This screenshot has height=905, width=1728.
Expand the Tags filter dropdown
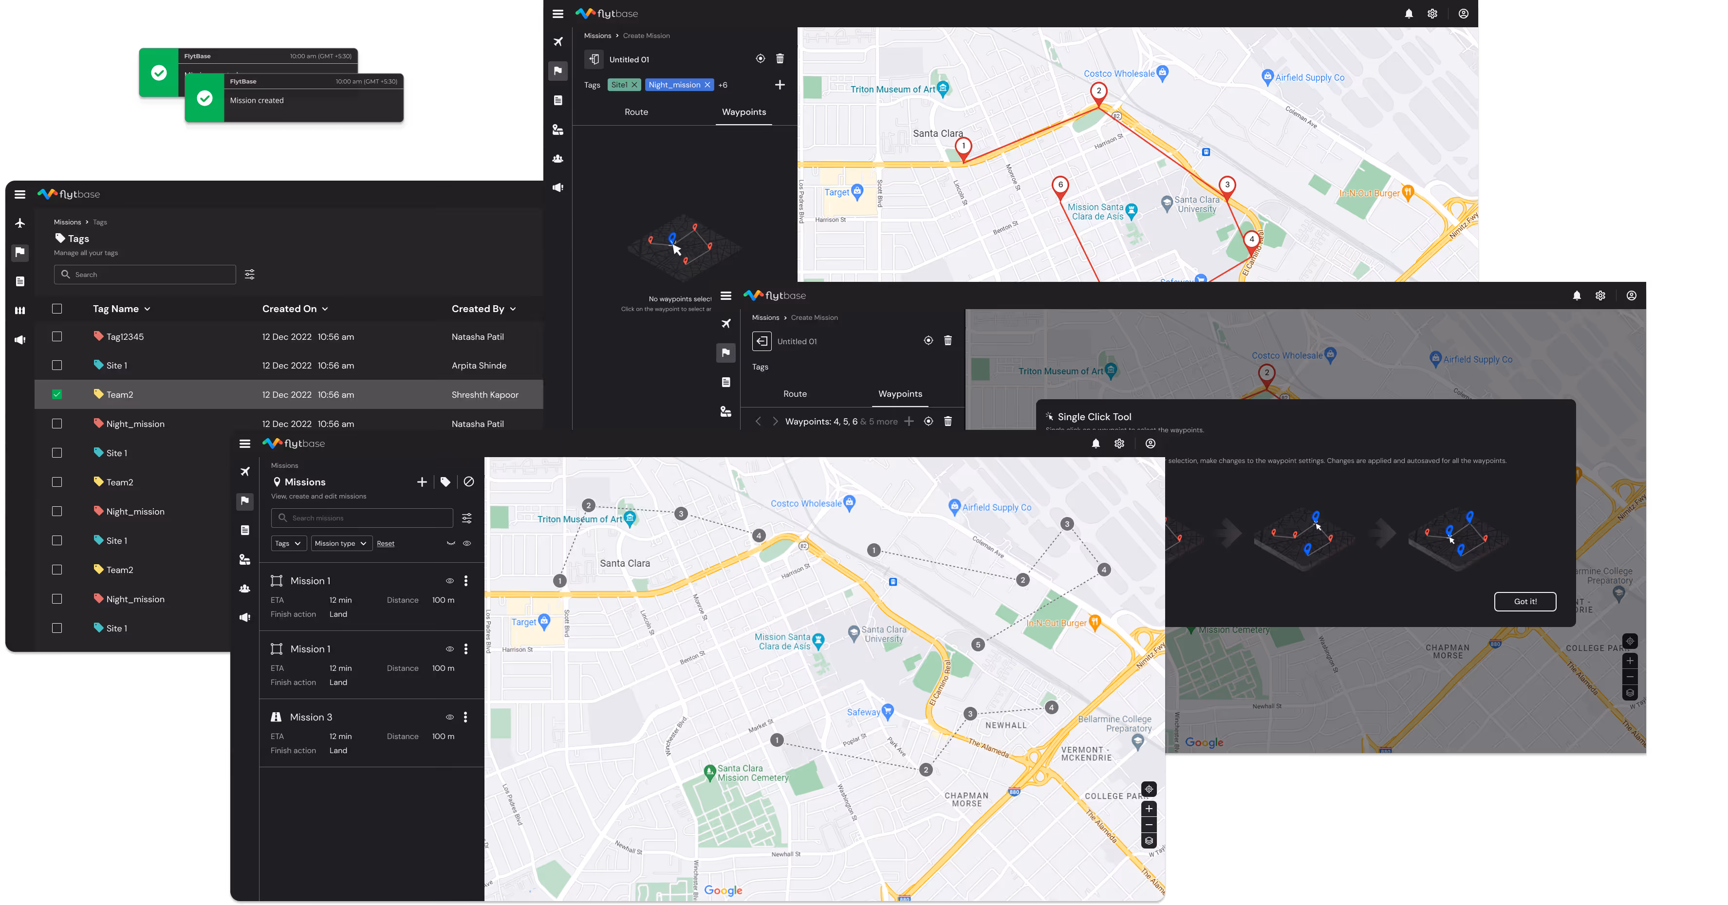[288, 543]
